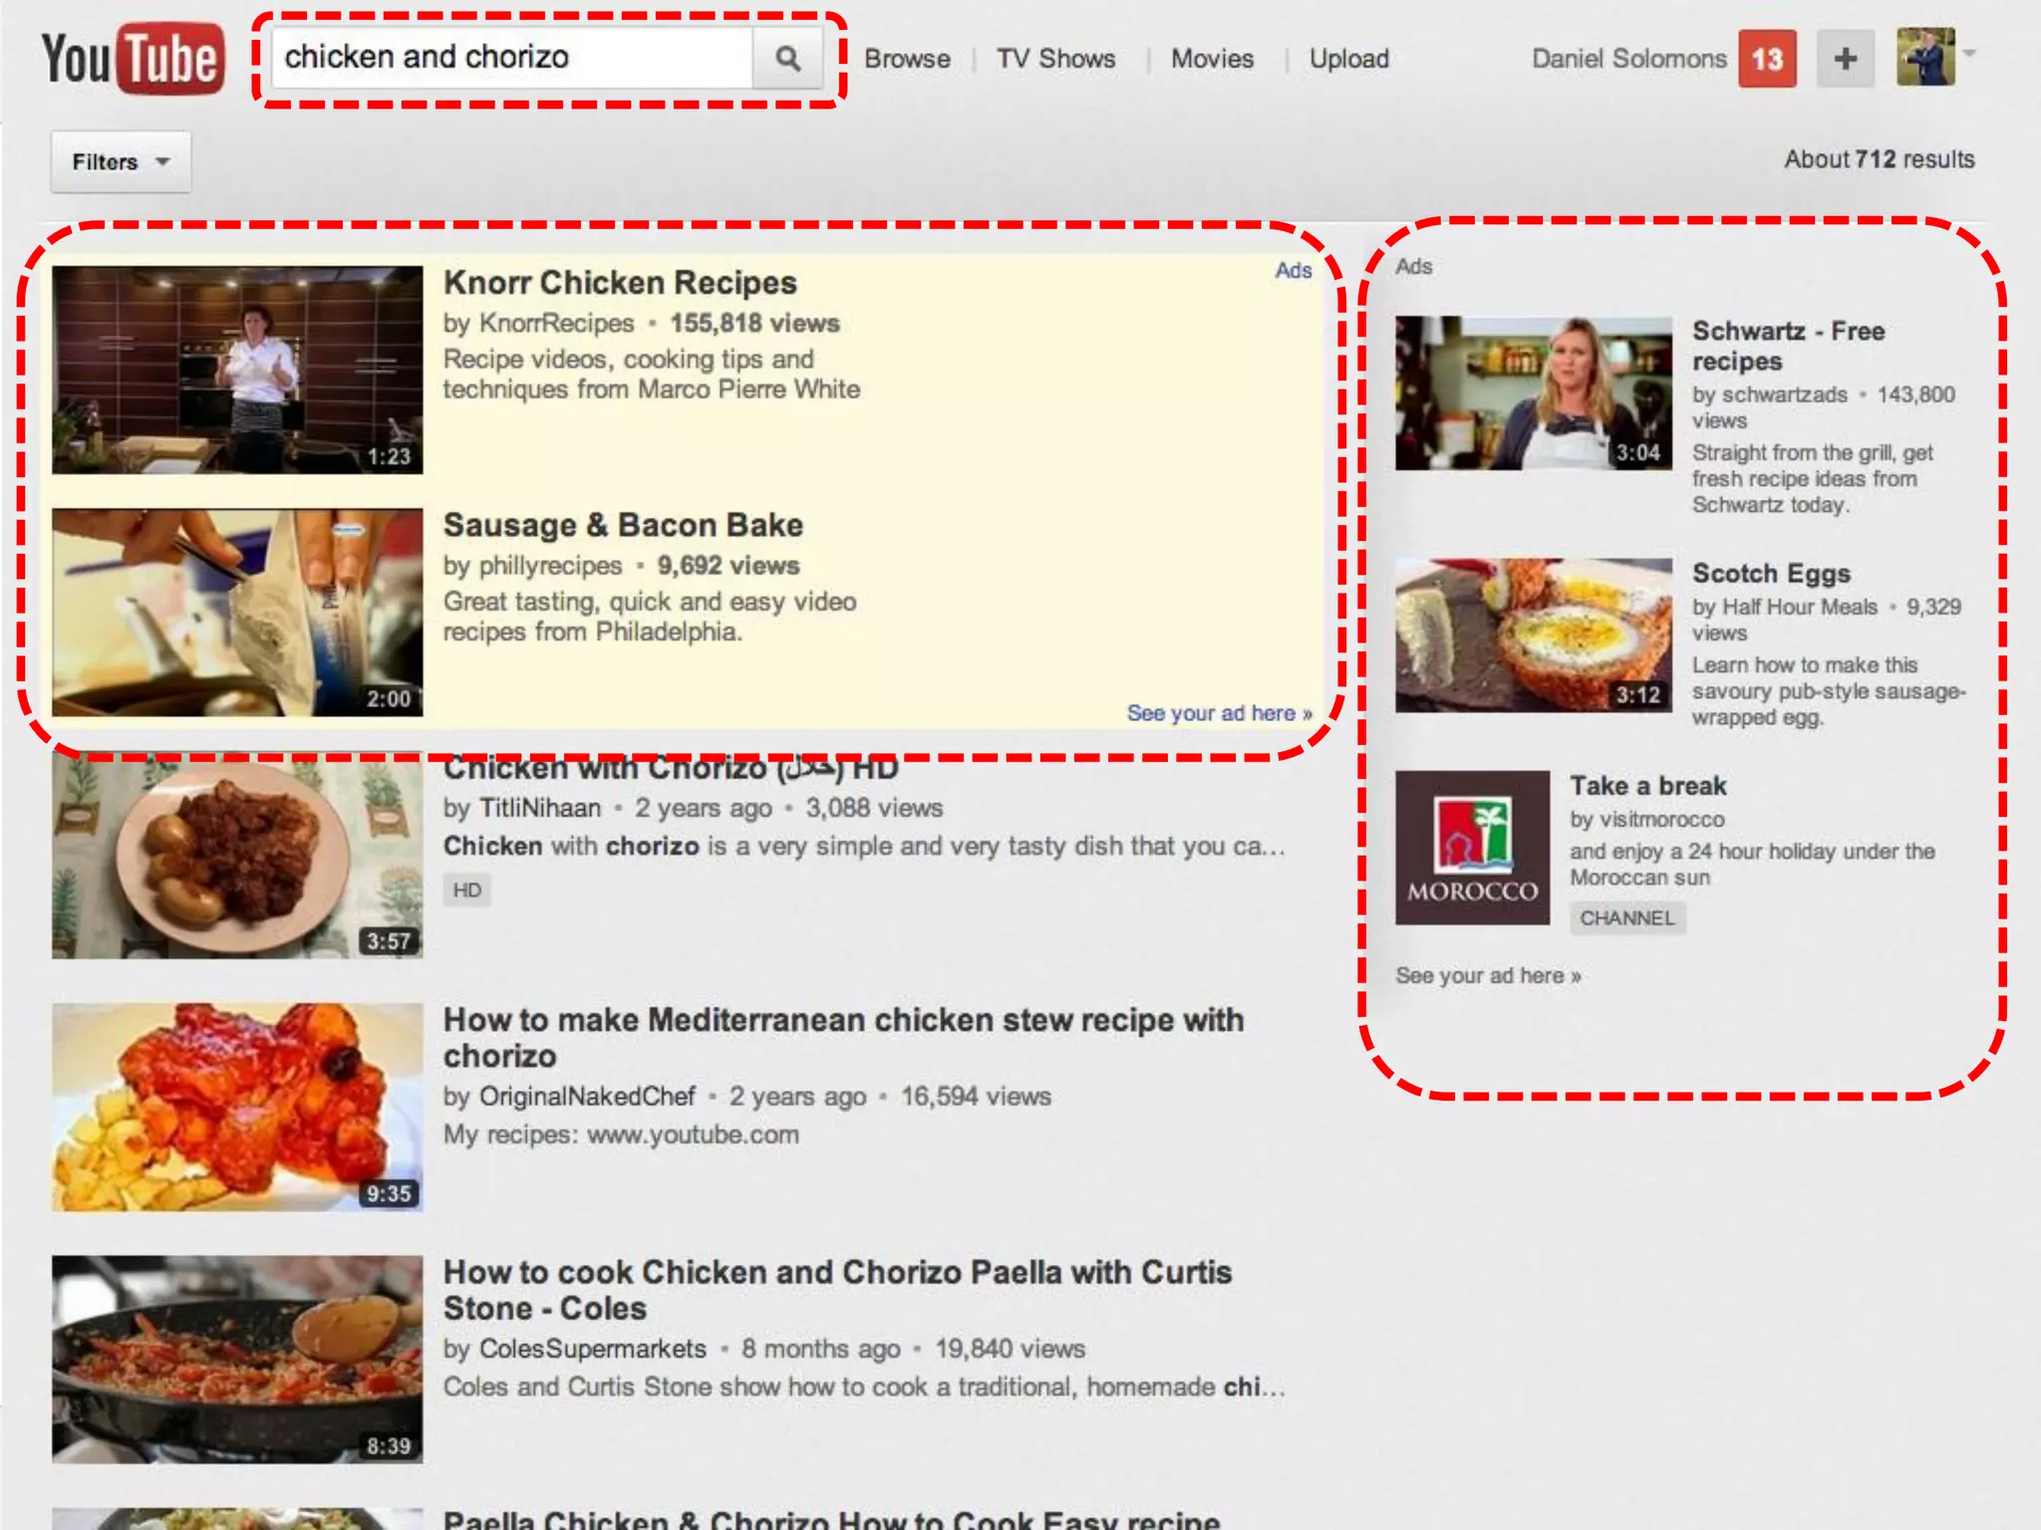
Task: Open the Daniel Solomons username link
Action: [1628, 59]
